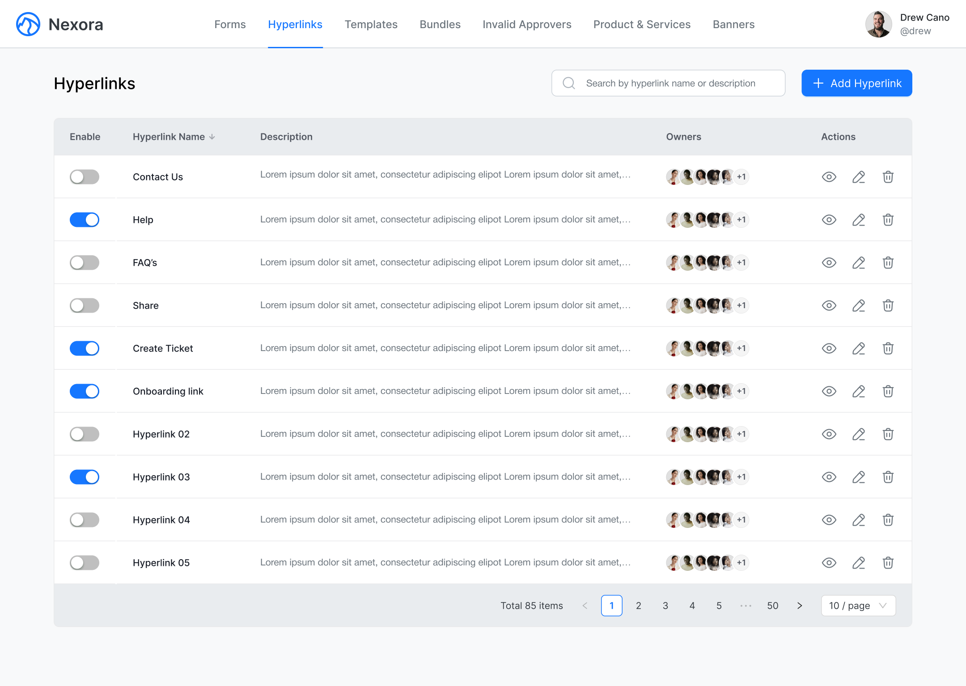Screen dimensions: 966x686
Task: Click the Nexora logo icon
Action: (x=28, y=24)
